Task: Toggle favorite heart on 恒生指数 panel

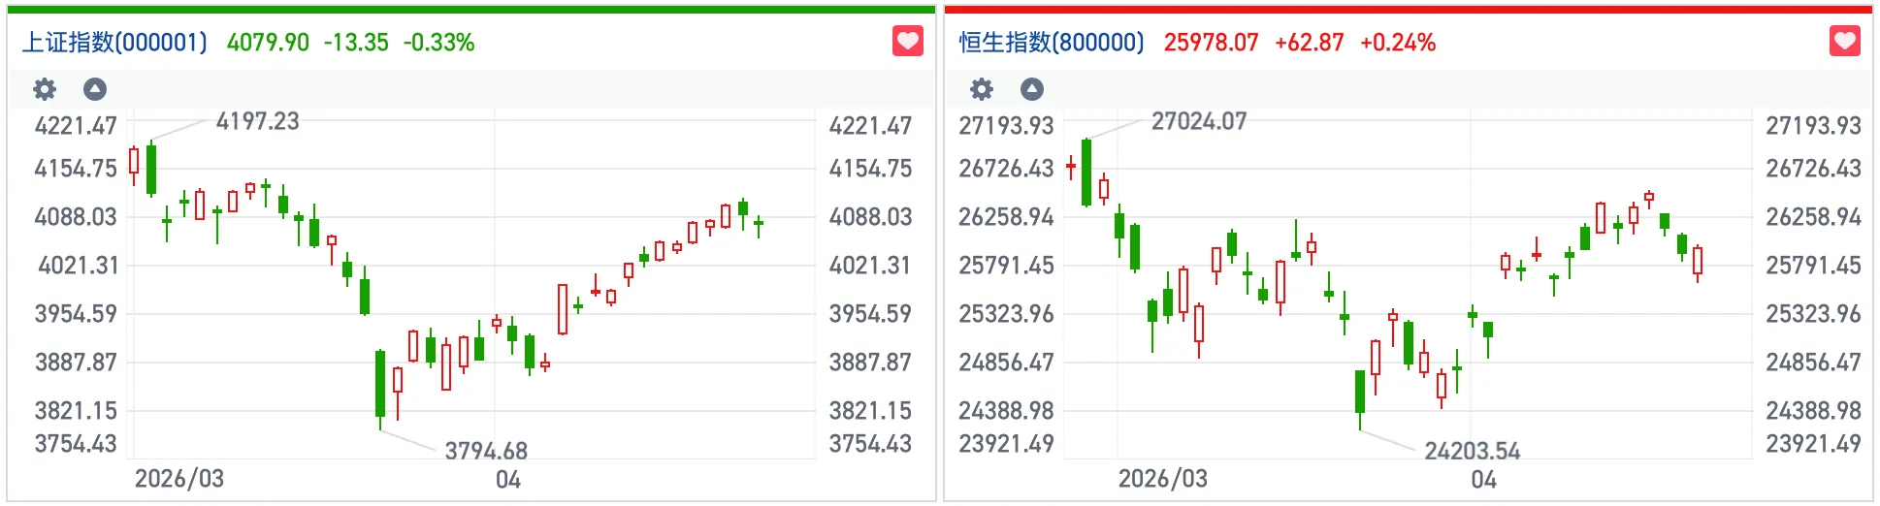Action: click(x=1844, y=42)
